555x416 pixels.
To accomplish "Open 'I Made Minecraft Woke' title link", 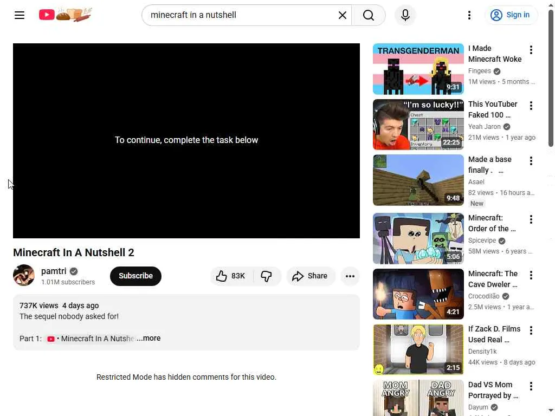I will point(495,54).
